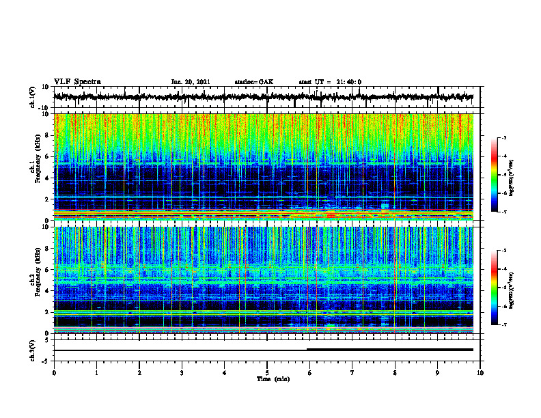Click the ch.3(V) axis label
The height and width of the screenshot is (418, 541).
click(x=33, y=350)
